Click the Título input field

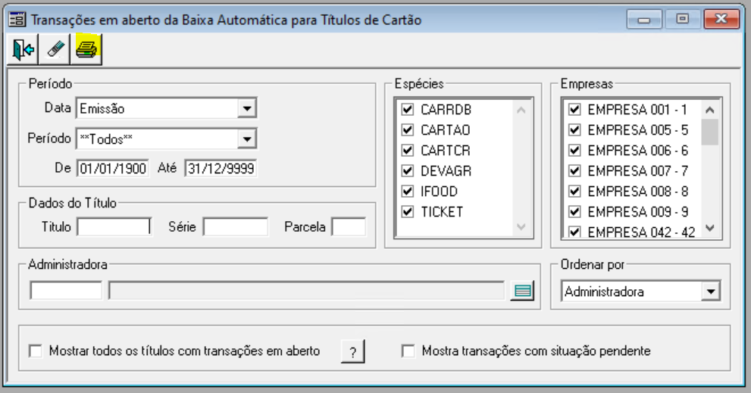click(114, 227)
